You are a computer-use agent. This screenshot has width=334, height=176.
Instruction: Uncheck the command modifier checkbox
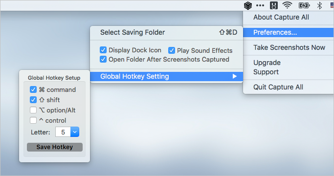(33, 89)
